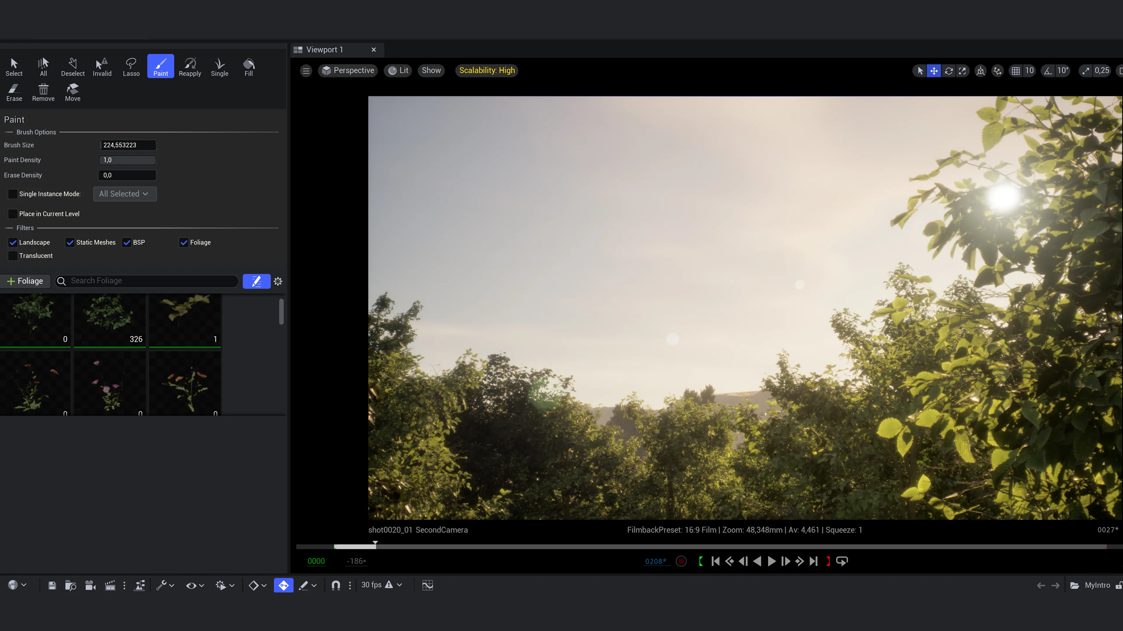
Task: Open the Show viewport menu
Action: 431,70
